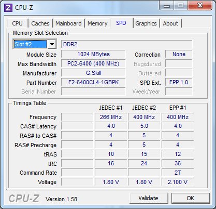
Task: Click the 2.100 V EPP voltage
Action: [178, 182]
